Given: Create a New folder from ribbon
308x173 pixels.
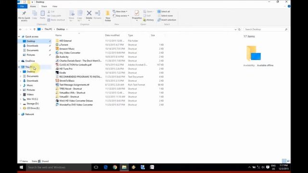Looking at the screenshot, I should 108,16.
